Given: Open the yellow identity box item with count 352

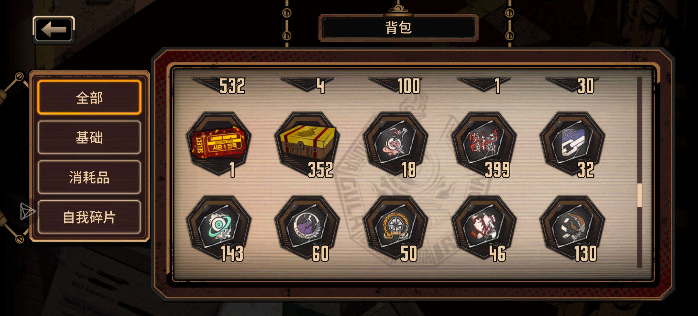Looking at the screenshot, I should click(307, 143).
